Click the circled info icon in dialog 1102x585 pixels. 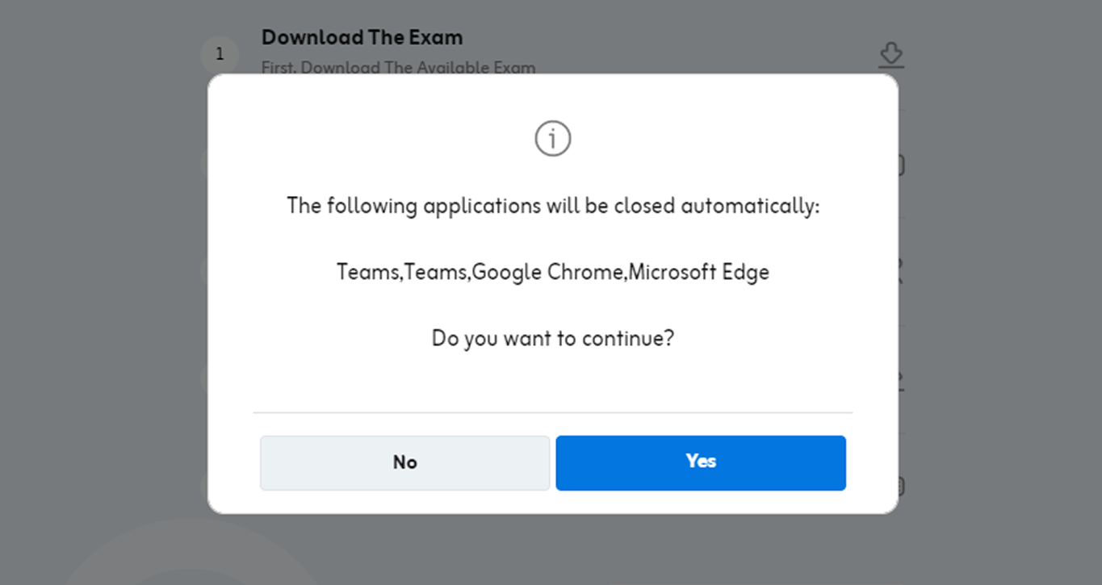pos(553,139)
